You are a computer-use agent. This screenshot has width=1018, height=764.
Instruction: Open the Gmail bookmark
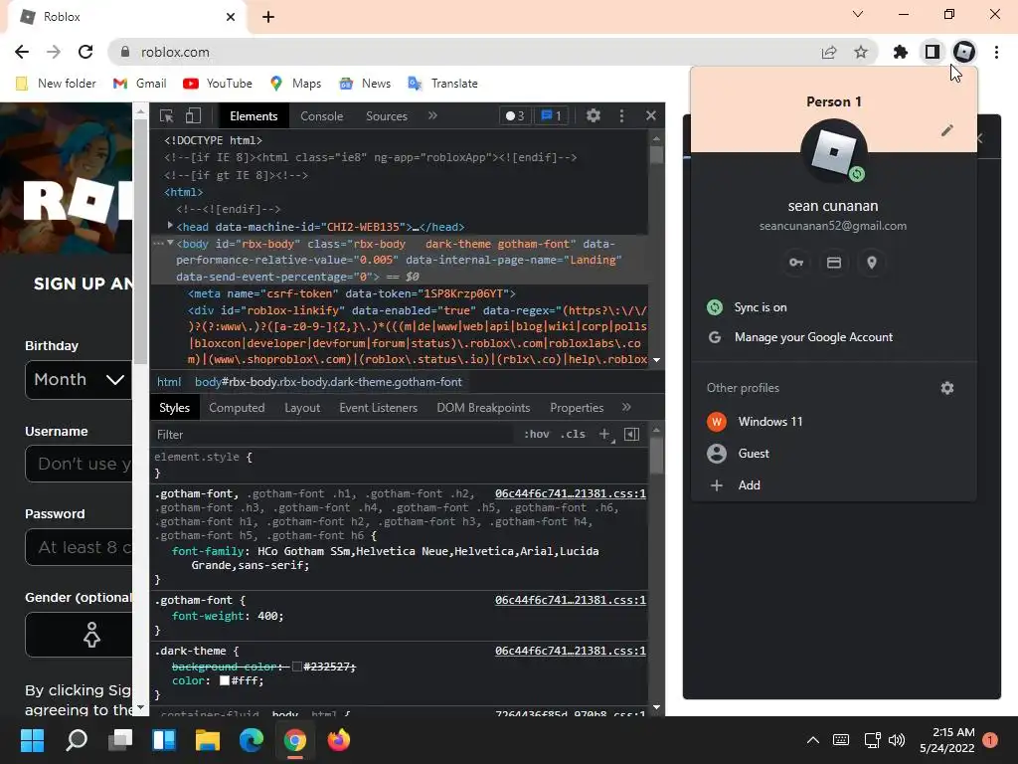[x=139, y=84]
